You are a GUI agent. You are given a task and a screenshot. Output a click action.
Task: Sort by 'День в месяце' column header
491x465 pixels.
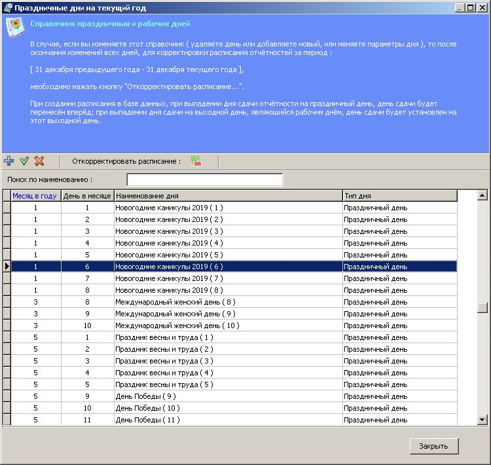(87, 196)
